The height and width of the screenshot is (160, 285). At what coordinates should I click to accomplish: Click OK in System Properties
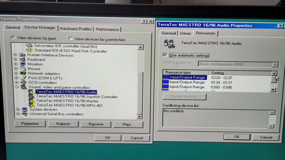click(x=108, y=138)
